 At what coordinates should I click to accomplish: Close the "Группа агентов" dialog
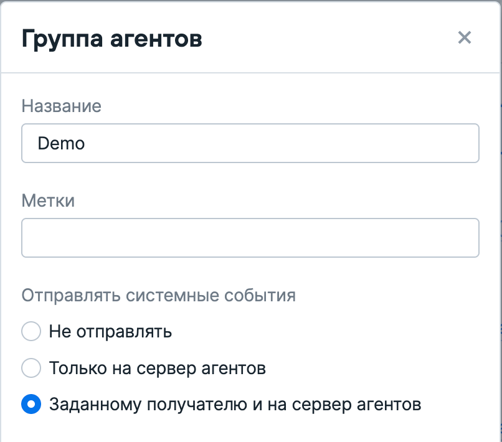point(464,38)
